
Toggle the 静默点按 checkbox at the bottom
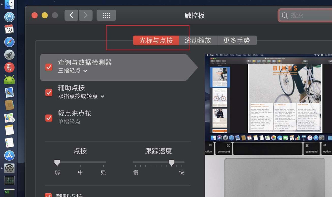click(48, 195)
